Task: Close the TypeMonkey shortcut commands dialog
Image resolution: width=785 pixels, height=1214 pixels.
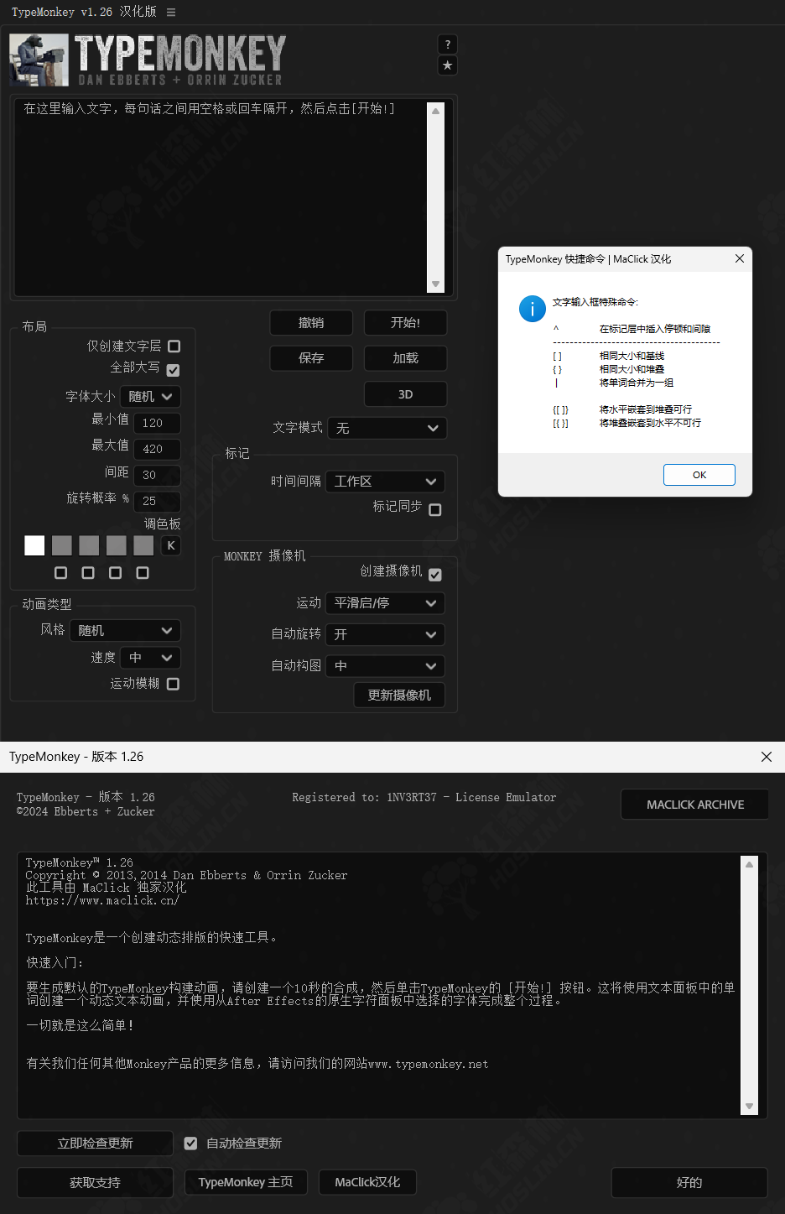Action: click(740, 258)
